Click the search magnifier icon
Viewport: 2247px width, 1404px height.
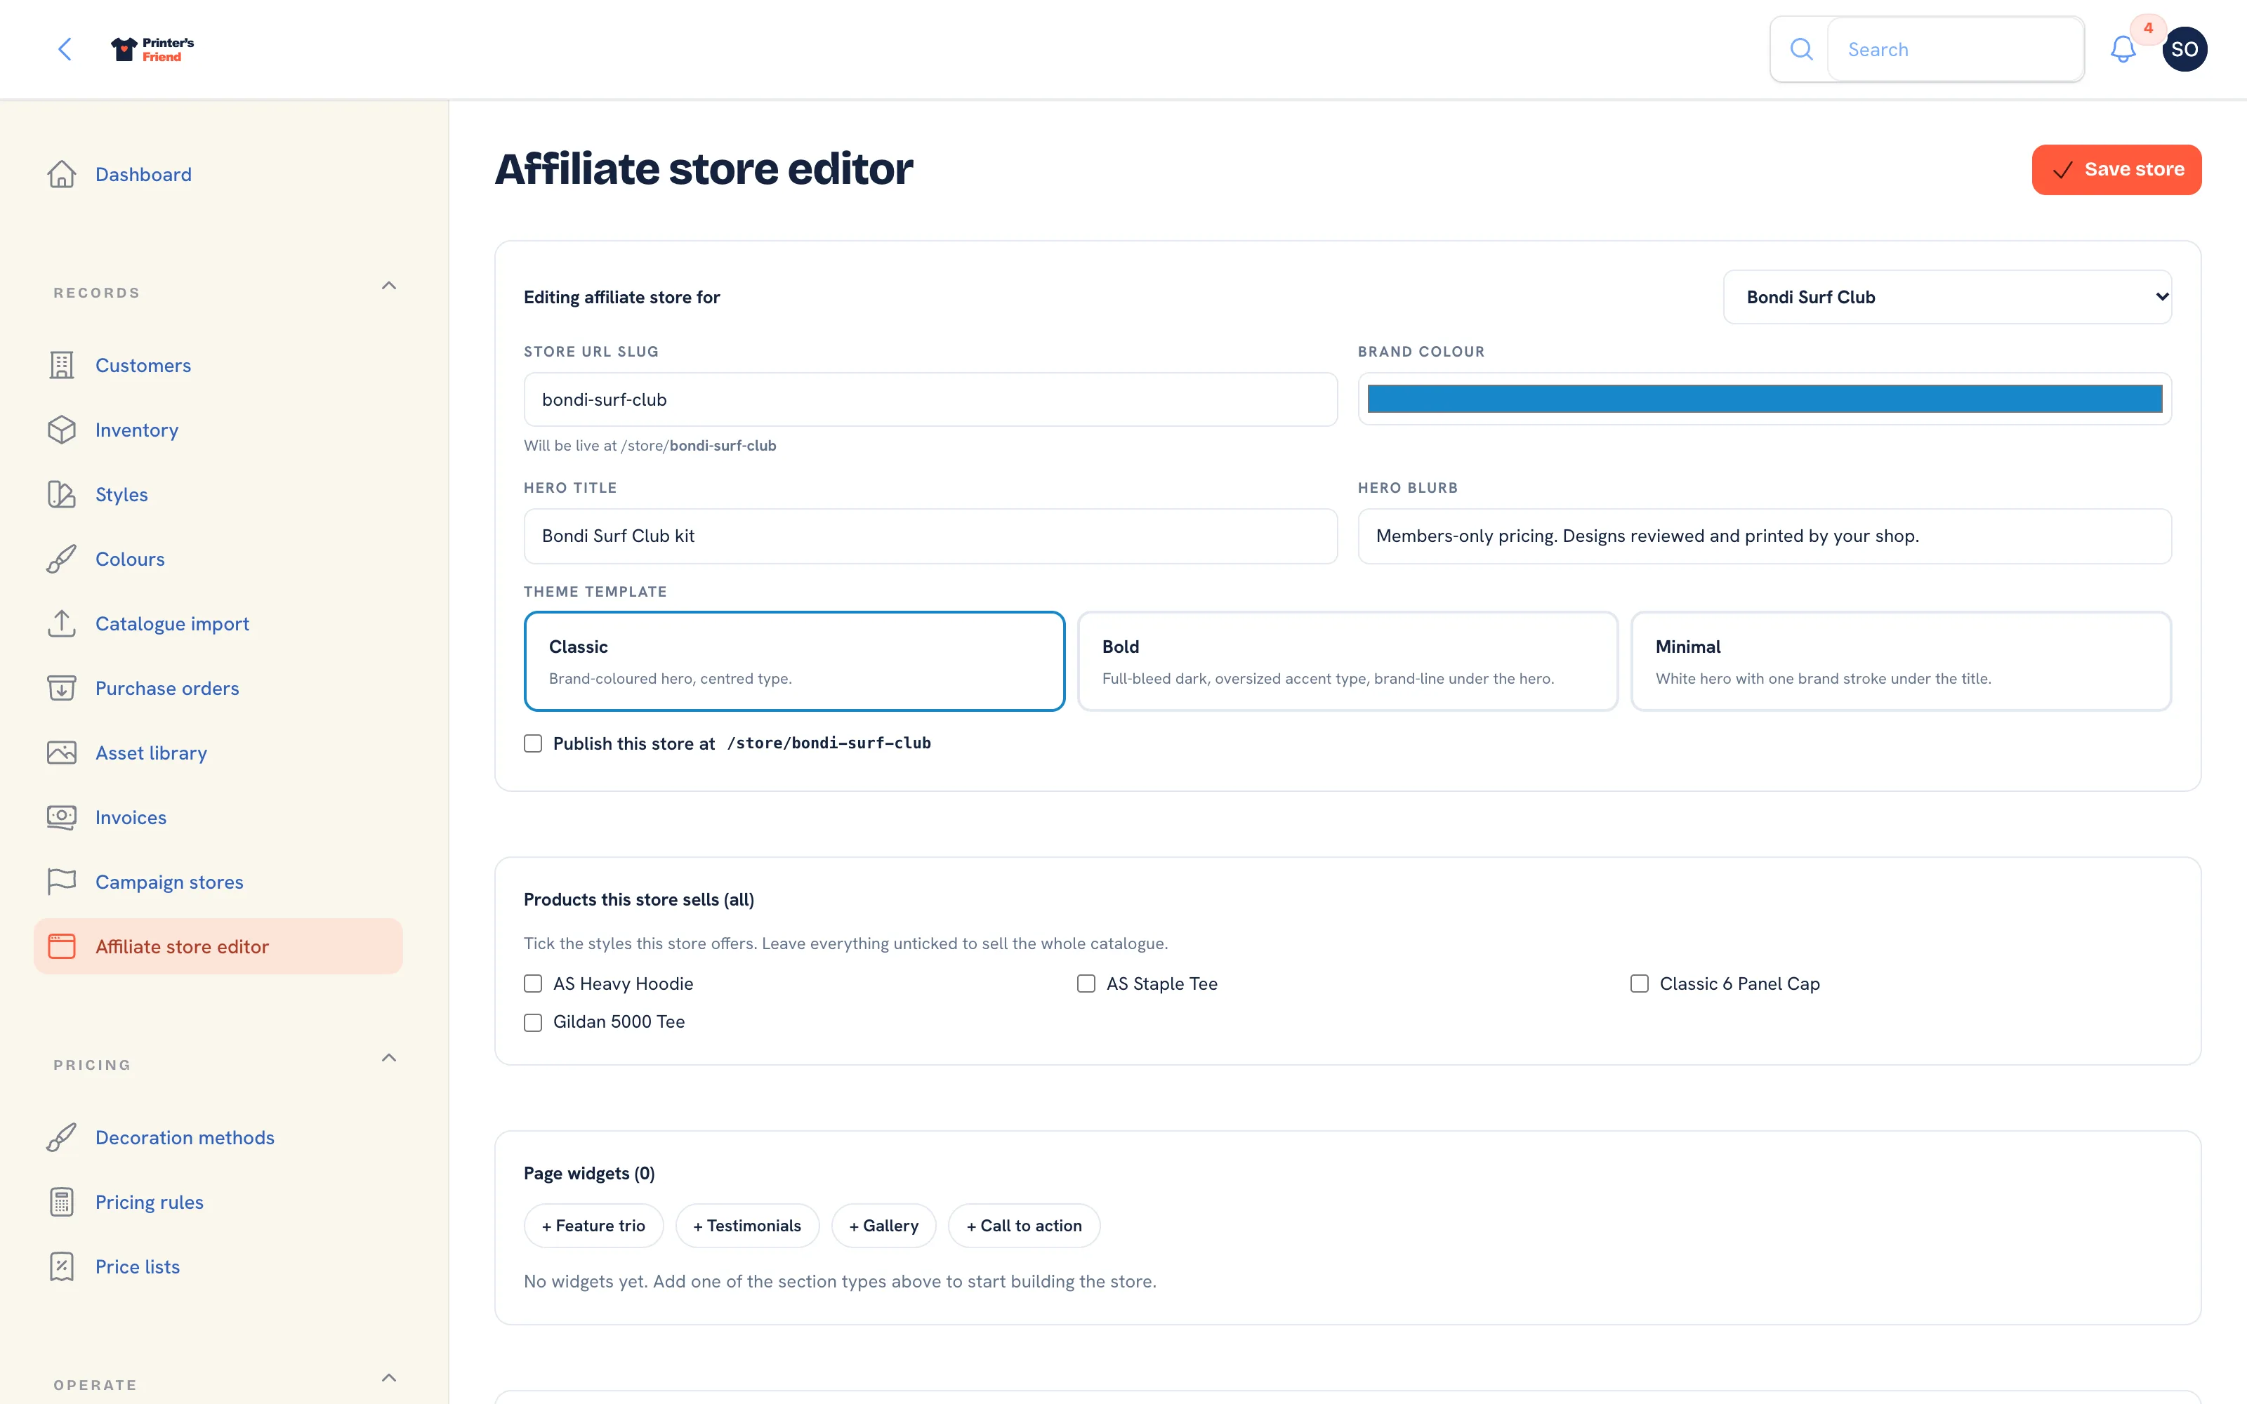click(x=1800, y=49)
